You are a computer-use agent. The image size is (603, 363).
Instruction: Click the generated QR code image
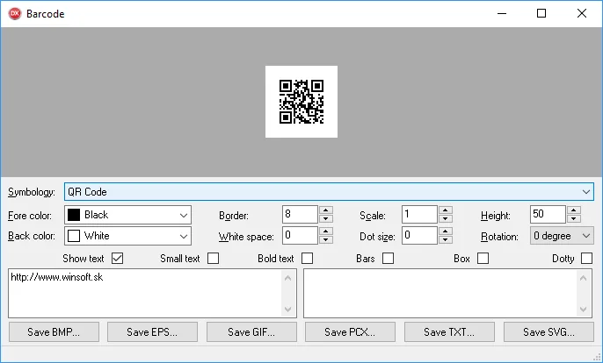301,102
